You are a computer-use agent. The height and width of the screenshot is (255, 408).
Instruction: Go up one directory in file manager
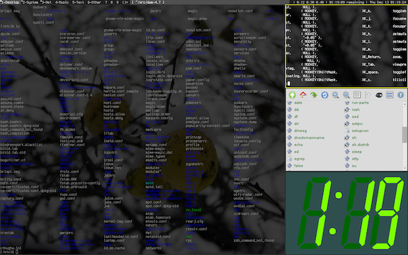[x=292, y=95]
